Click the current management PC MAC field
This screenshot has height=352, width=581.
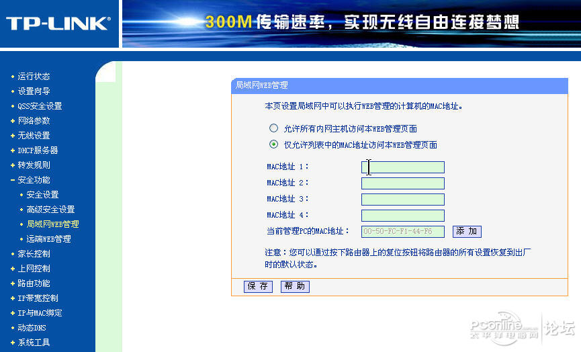tap(403, 232)
